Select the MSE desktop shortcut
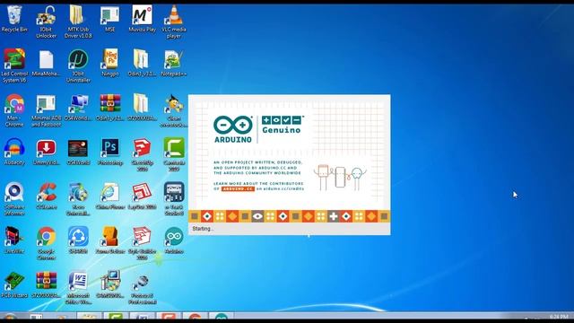 point(109,19)
